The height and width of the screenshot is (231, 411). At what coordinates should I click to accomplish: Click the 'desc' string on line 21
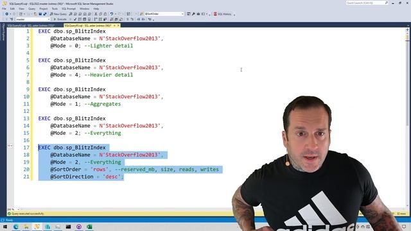(x=111, y=177)
